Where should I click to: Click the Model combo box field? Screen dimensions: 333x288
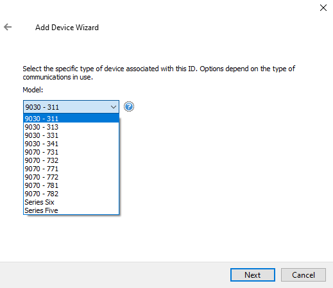pyautogui.click(x=71, y=107)
